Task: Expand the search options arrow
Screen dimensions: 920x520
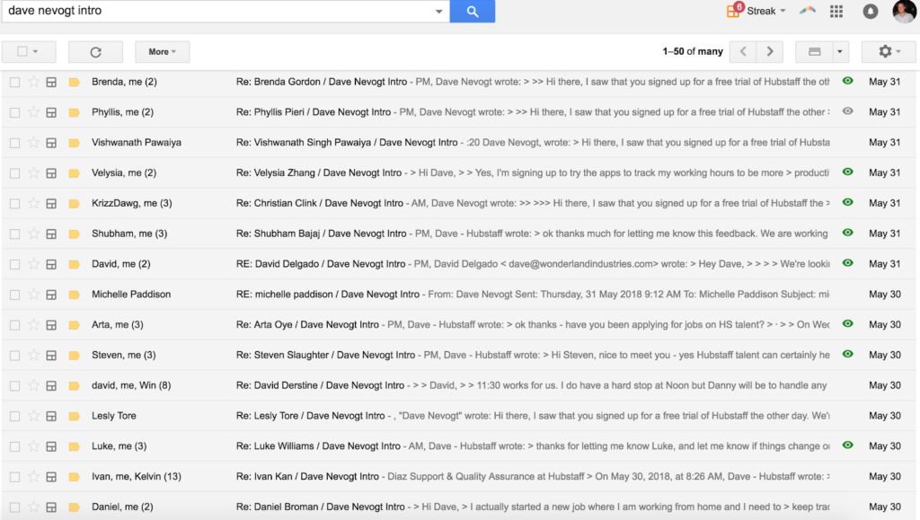Action: pyautogui.click(x=438, y=12)
